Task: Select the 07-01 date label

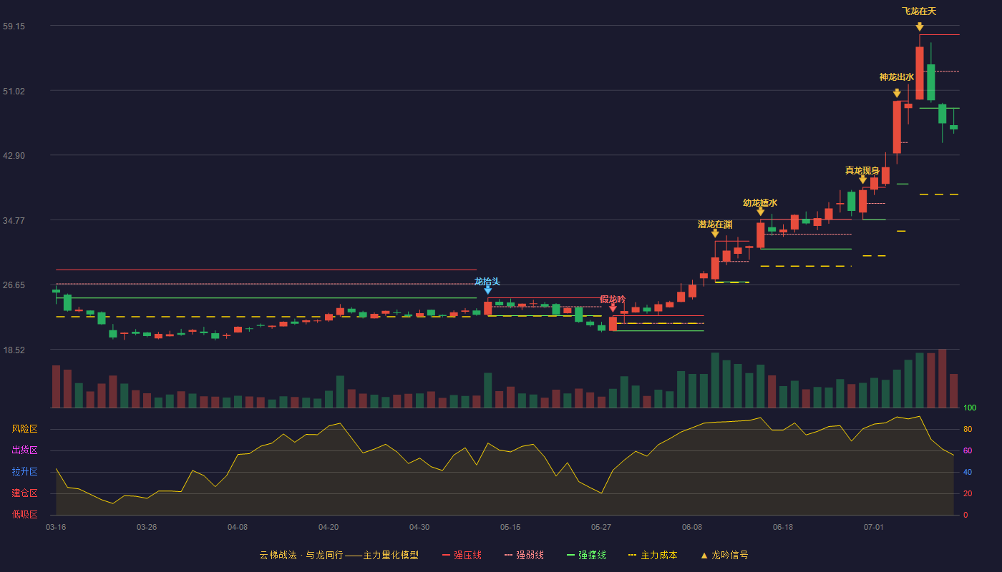Action: click(x=874, y=527)
